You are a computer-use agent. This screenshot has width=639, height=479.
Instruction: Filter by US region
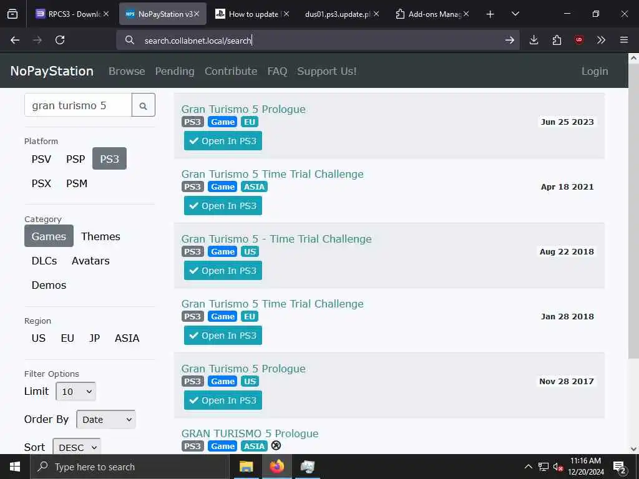tap(39, 338)
